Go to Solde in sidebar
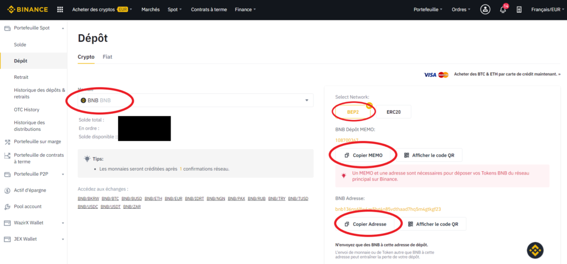This screenshot has height=264, width=567. [20, 45]
